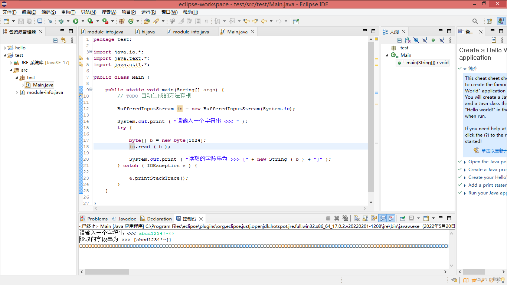This screenshot has width=507, height=285.
Task: Click the Last Edit Location arrow icon
Action: tap(246, 21)
